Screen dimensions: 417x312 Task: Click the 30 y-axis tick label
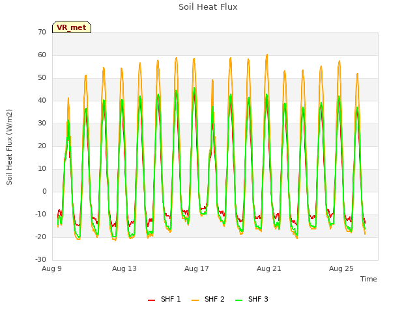point(42,123)
